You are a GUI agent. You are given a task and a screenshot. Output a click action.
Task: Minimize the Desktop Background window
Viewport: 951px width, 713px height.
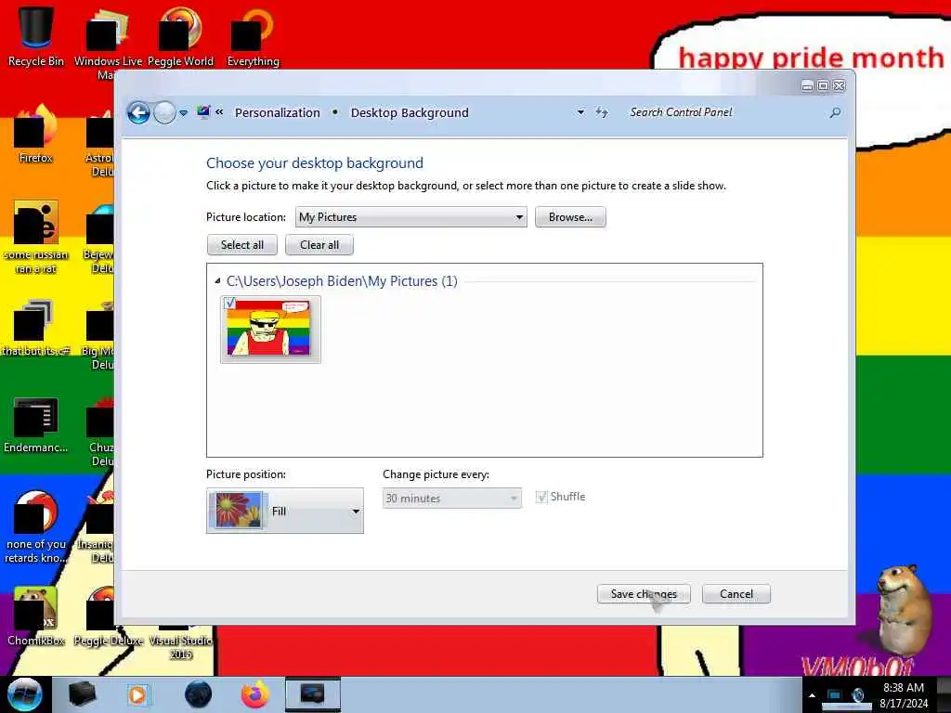pos(807,86)
